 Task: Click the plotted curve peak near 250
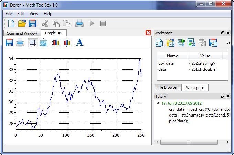pos(140,59)
